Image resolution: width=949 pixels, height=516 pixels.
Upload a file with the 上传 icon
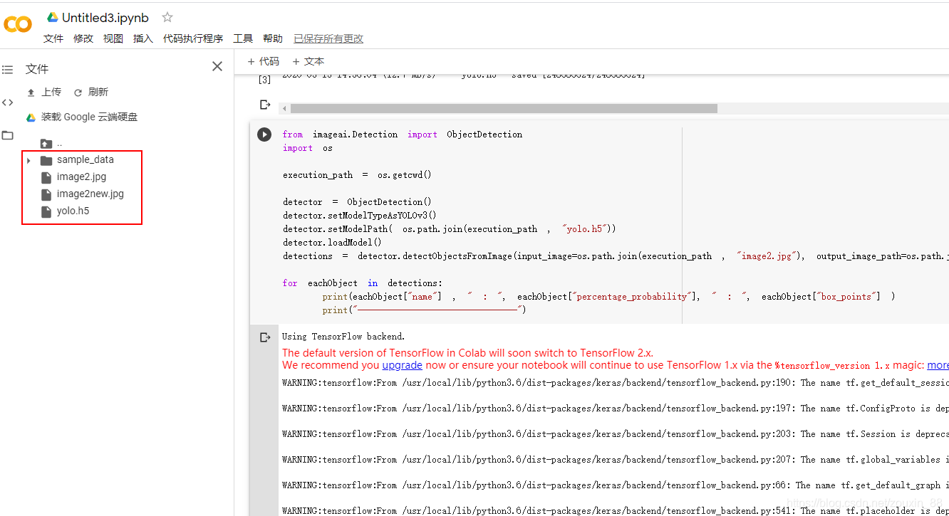44,92
